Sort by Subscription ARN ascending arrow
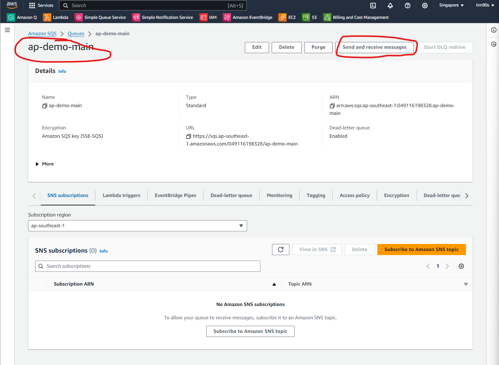499x365 pixels. tap(274, 284)
